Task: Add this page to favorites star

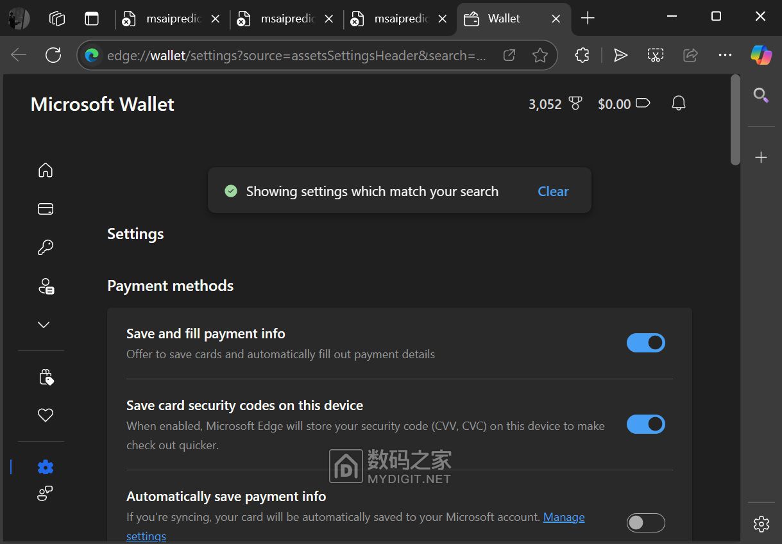Action: point(540,55)
